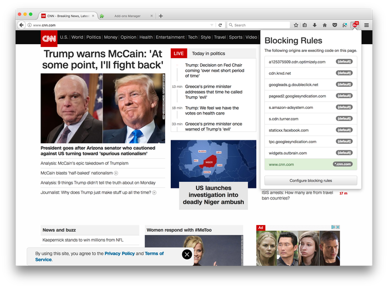Screen dimensions: 388x288
Task: Reload the page with the refresh icon
Action: [x=220, y=25]
